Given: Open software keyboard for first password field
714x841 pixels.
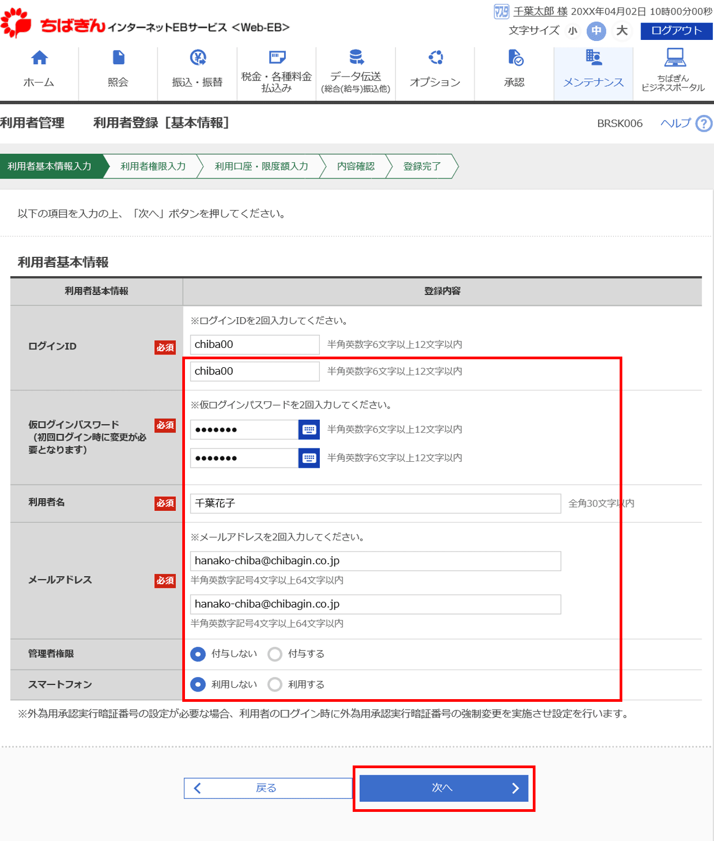Looking at the screenshot, I should click(309, 430).
